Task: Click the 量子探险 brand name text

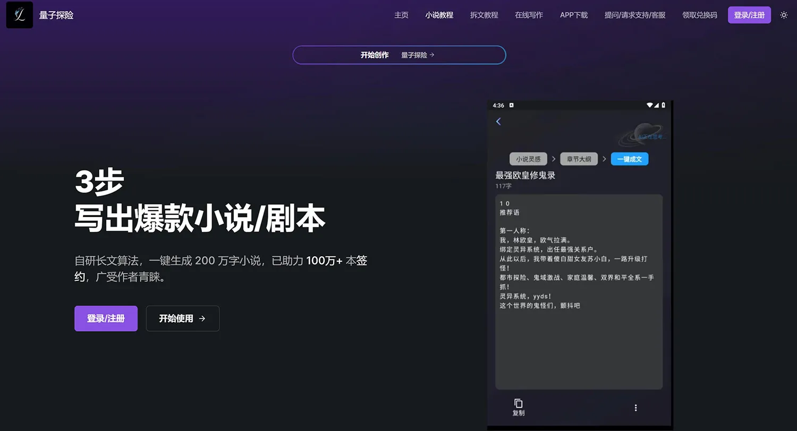Action: [56, 15]
